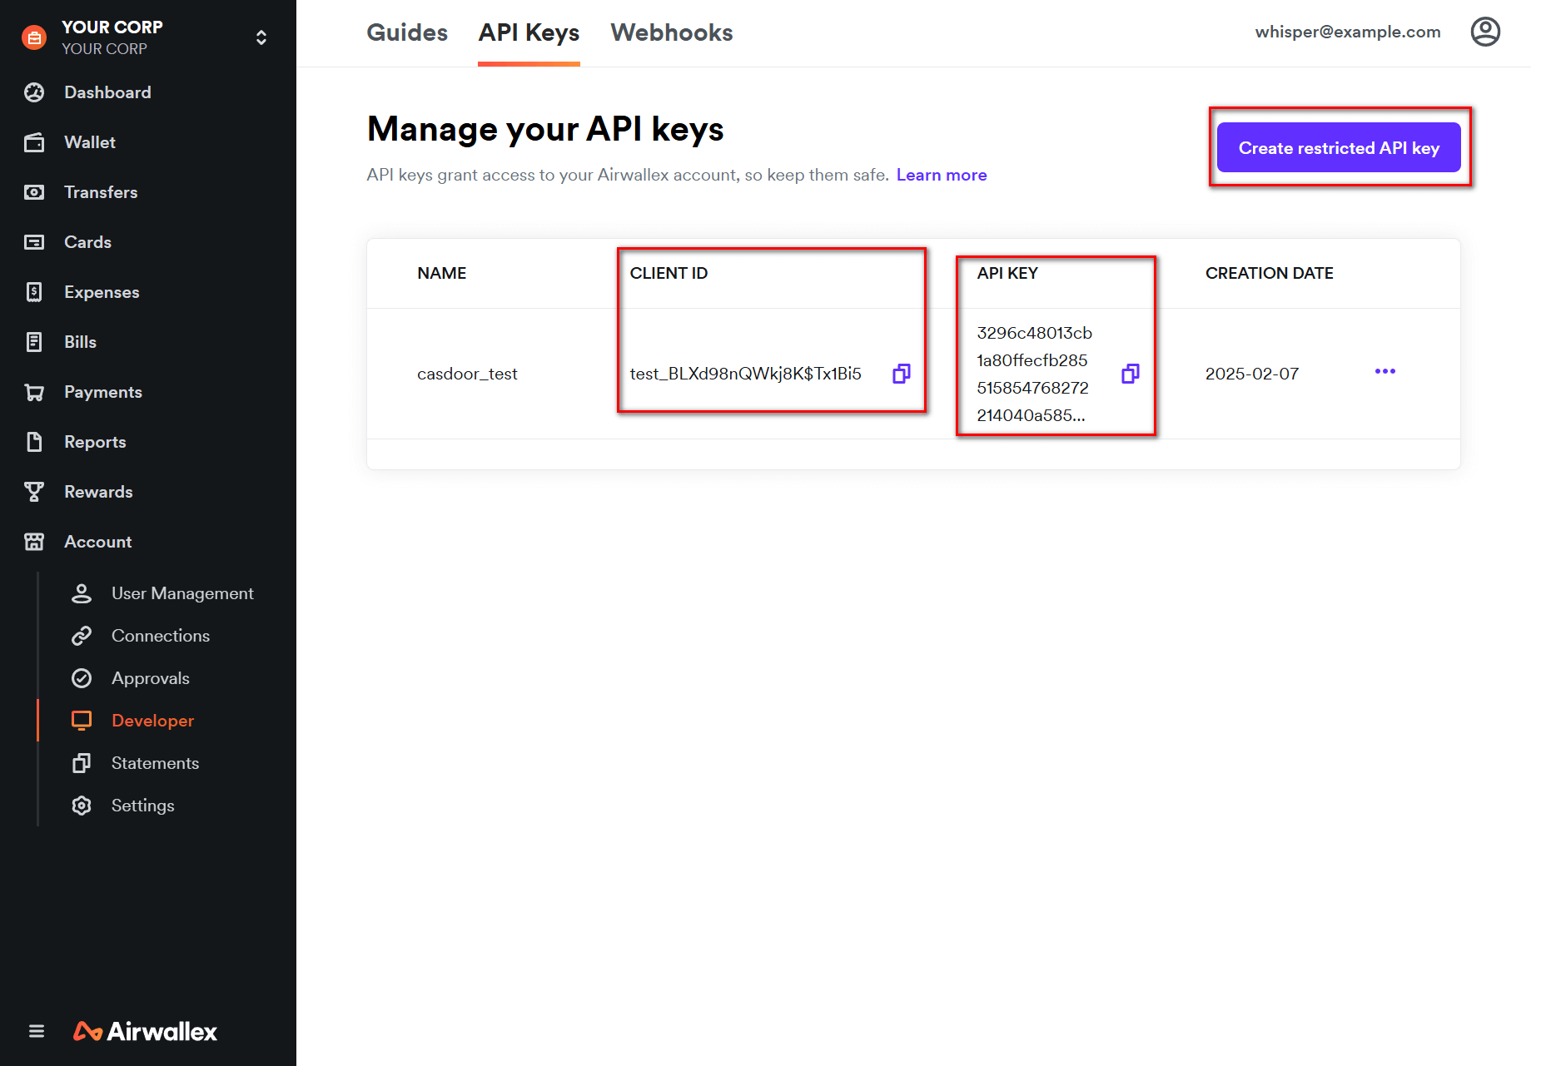Select the Expenses icon
Viewport: 1546px width, 1066px height.
pos(34,291)
